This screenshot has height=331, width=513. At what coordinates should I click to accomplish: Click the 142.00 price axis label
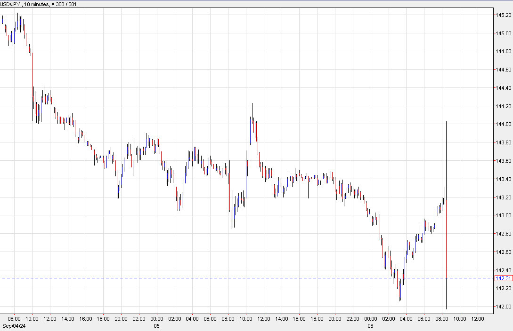[502, 307]
